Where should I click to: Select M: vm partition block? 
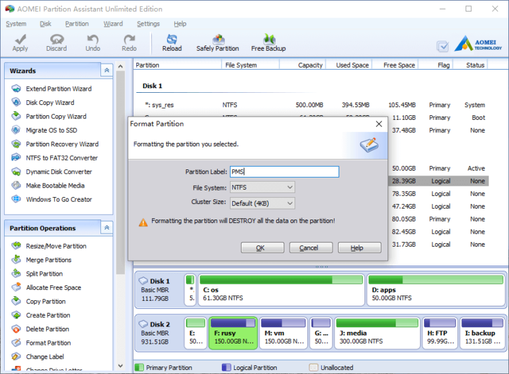pyautogui.click(x=284, y=333)
